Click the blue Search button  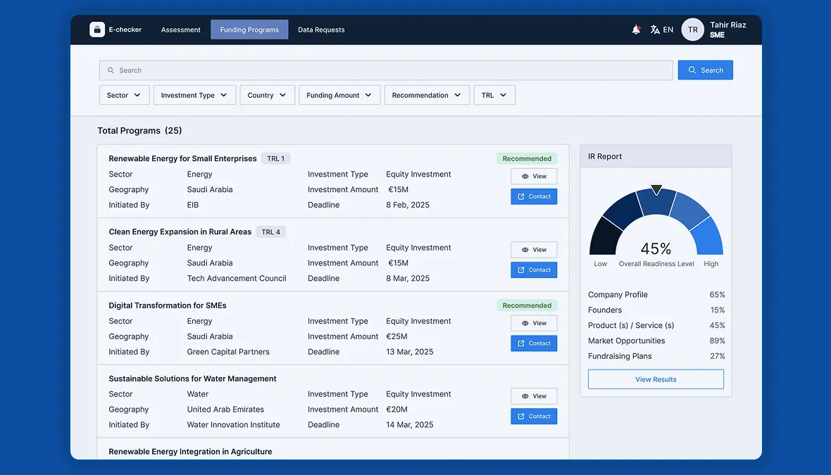pyautogui.click(x=706, y=70)
